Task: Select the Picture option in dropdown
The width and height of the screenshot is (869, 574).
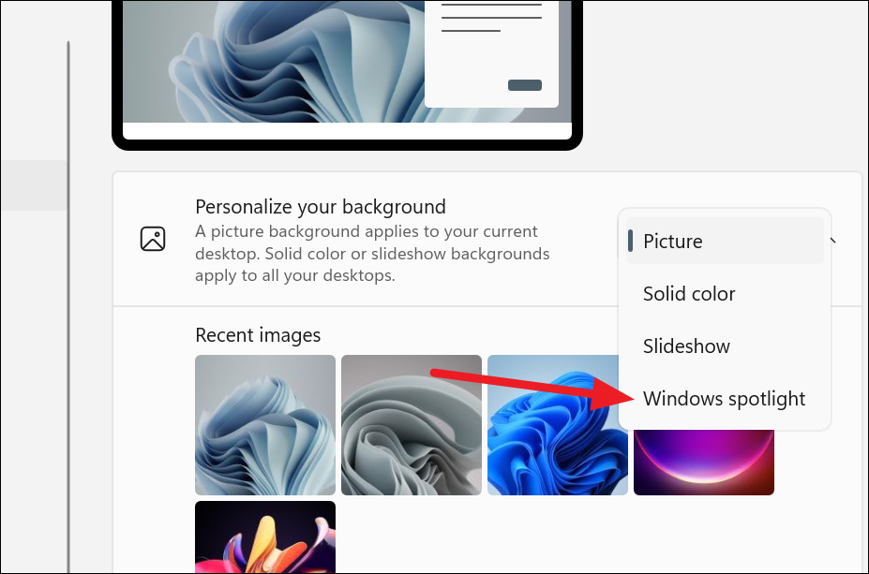Action: tap(725, 241)
